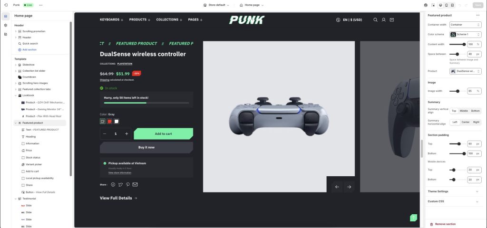Open the cart icon in store header
Viewport: 487px width, 228px height.
392,20
